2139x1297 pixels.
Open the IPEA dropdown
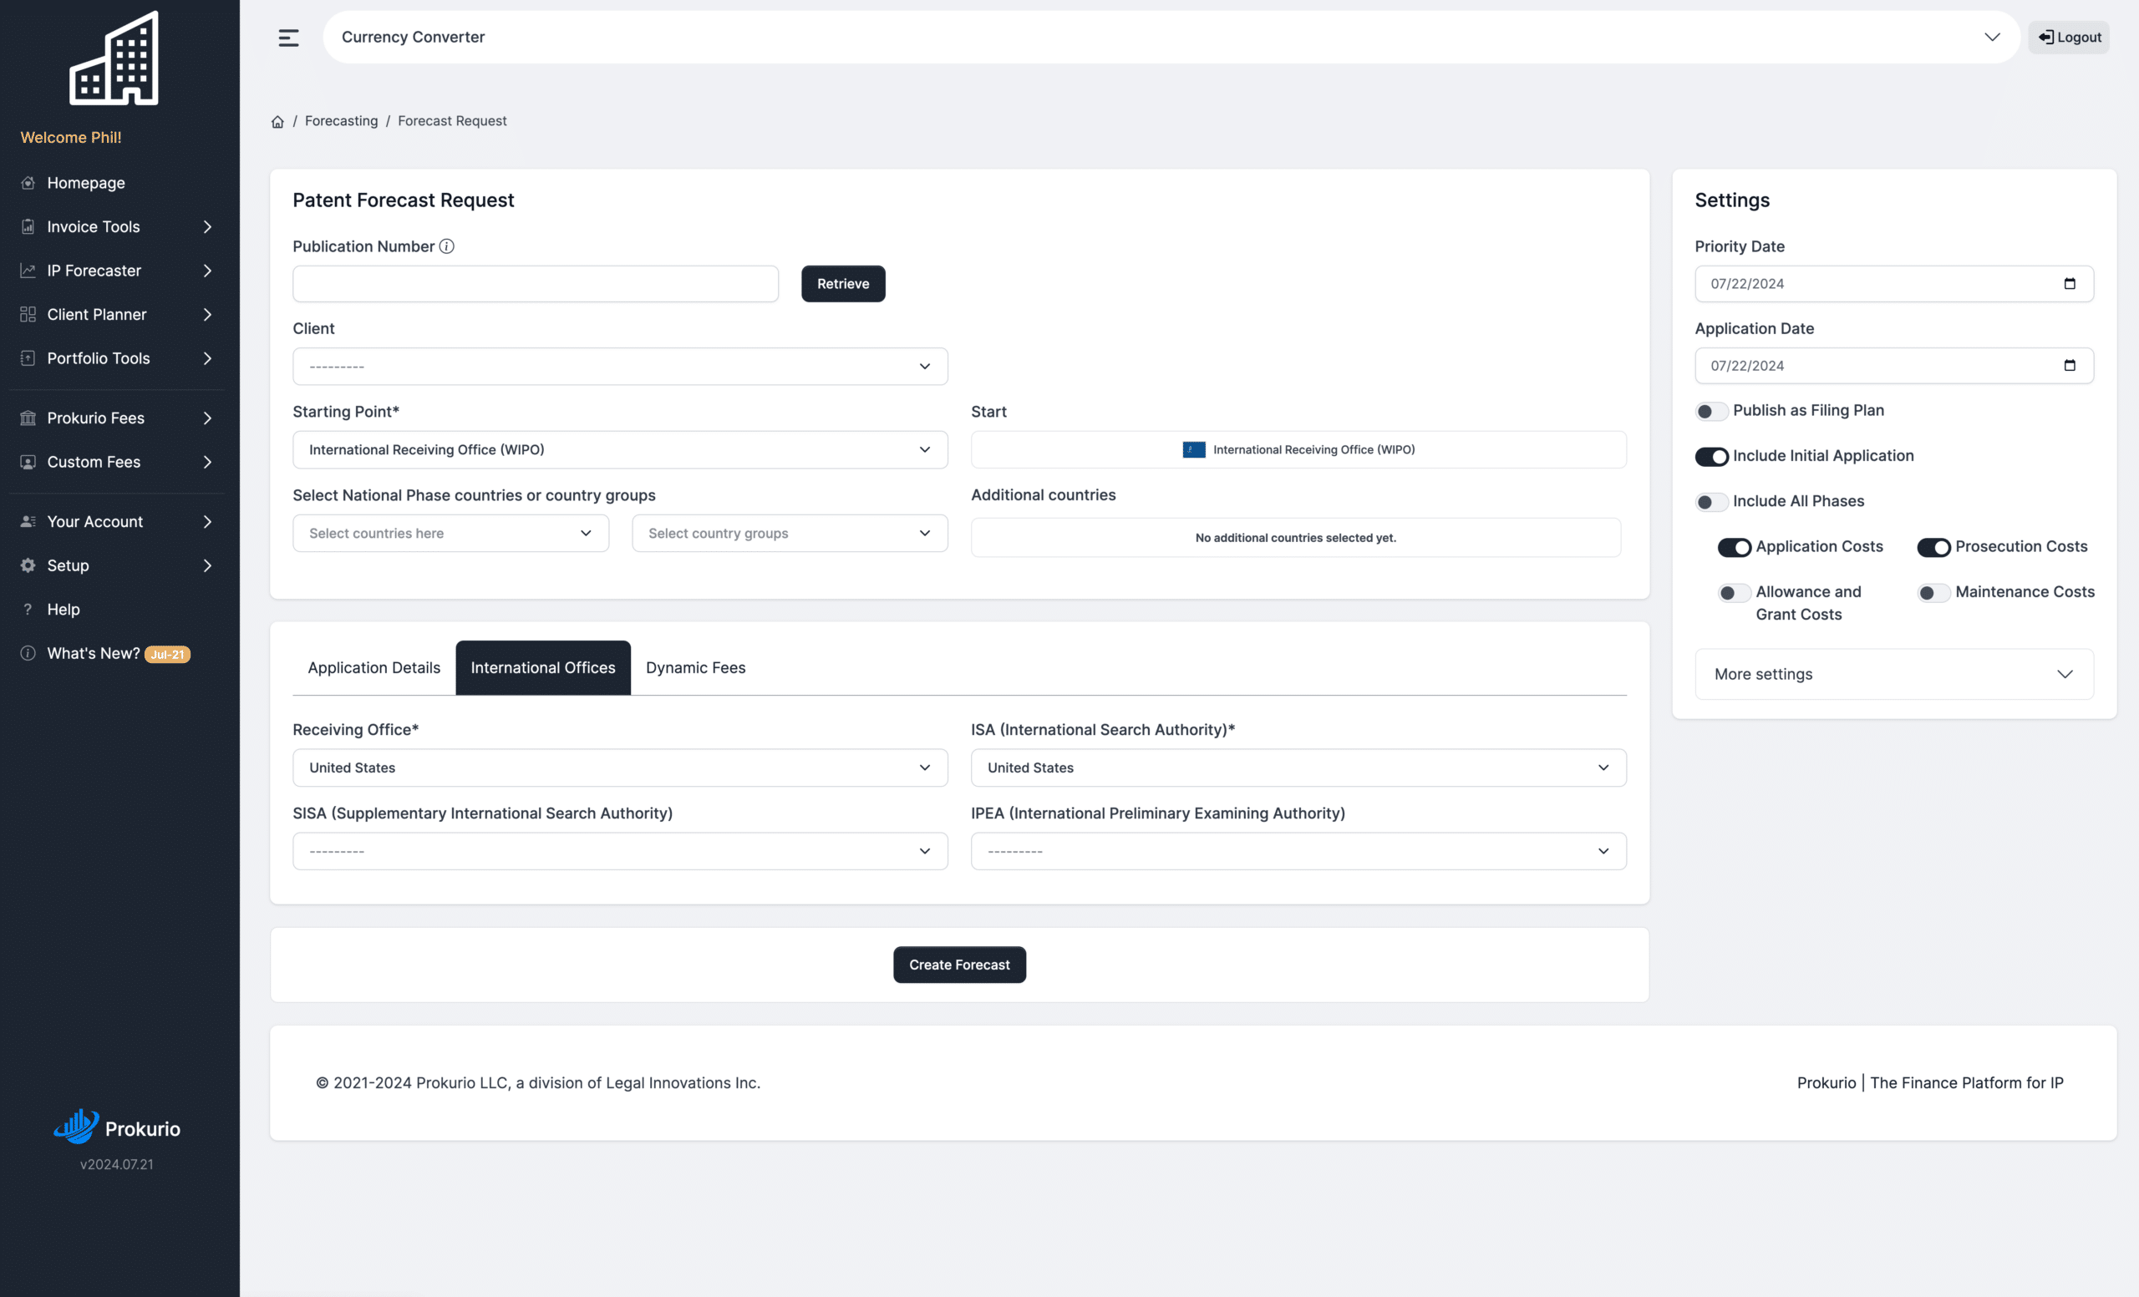coord(1298,851)
